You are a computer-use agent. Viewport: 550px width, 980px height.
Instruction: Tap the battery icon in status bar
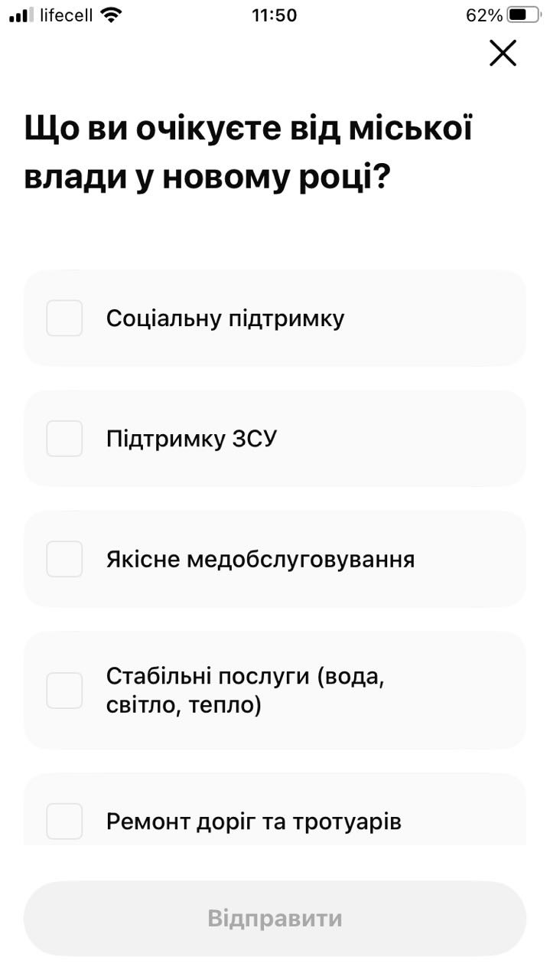pos(523,15)
